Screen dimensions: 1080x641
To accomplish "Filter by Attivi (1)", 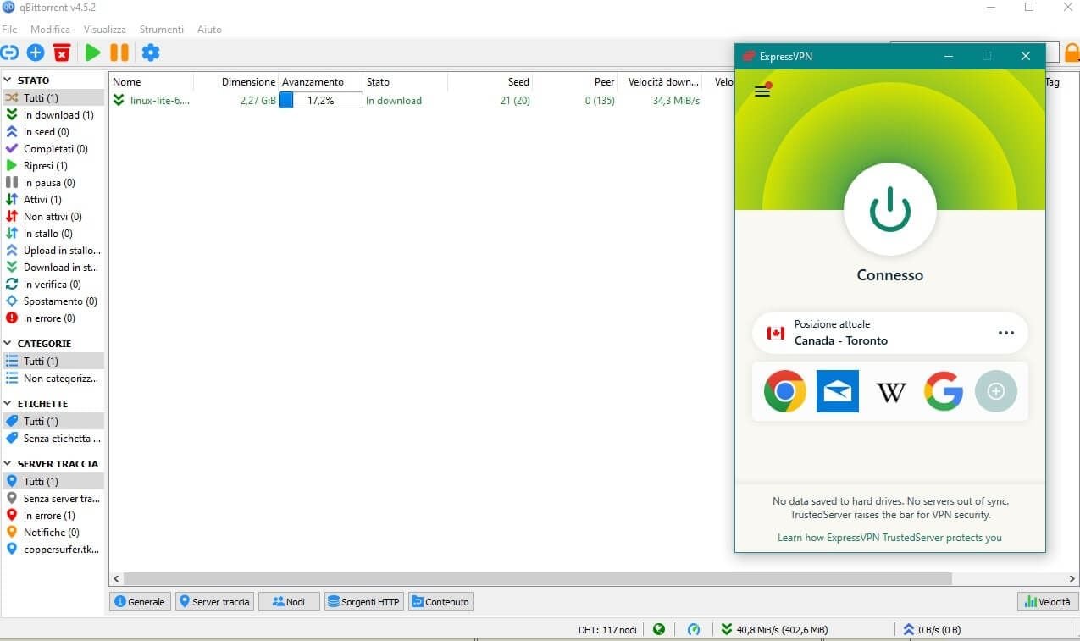I will click(53, 200).
